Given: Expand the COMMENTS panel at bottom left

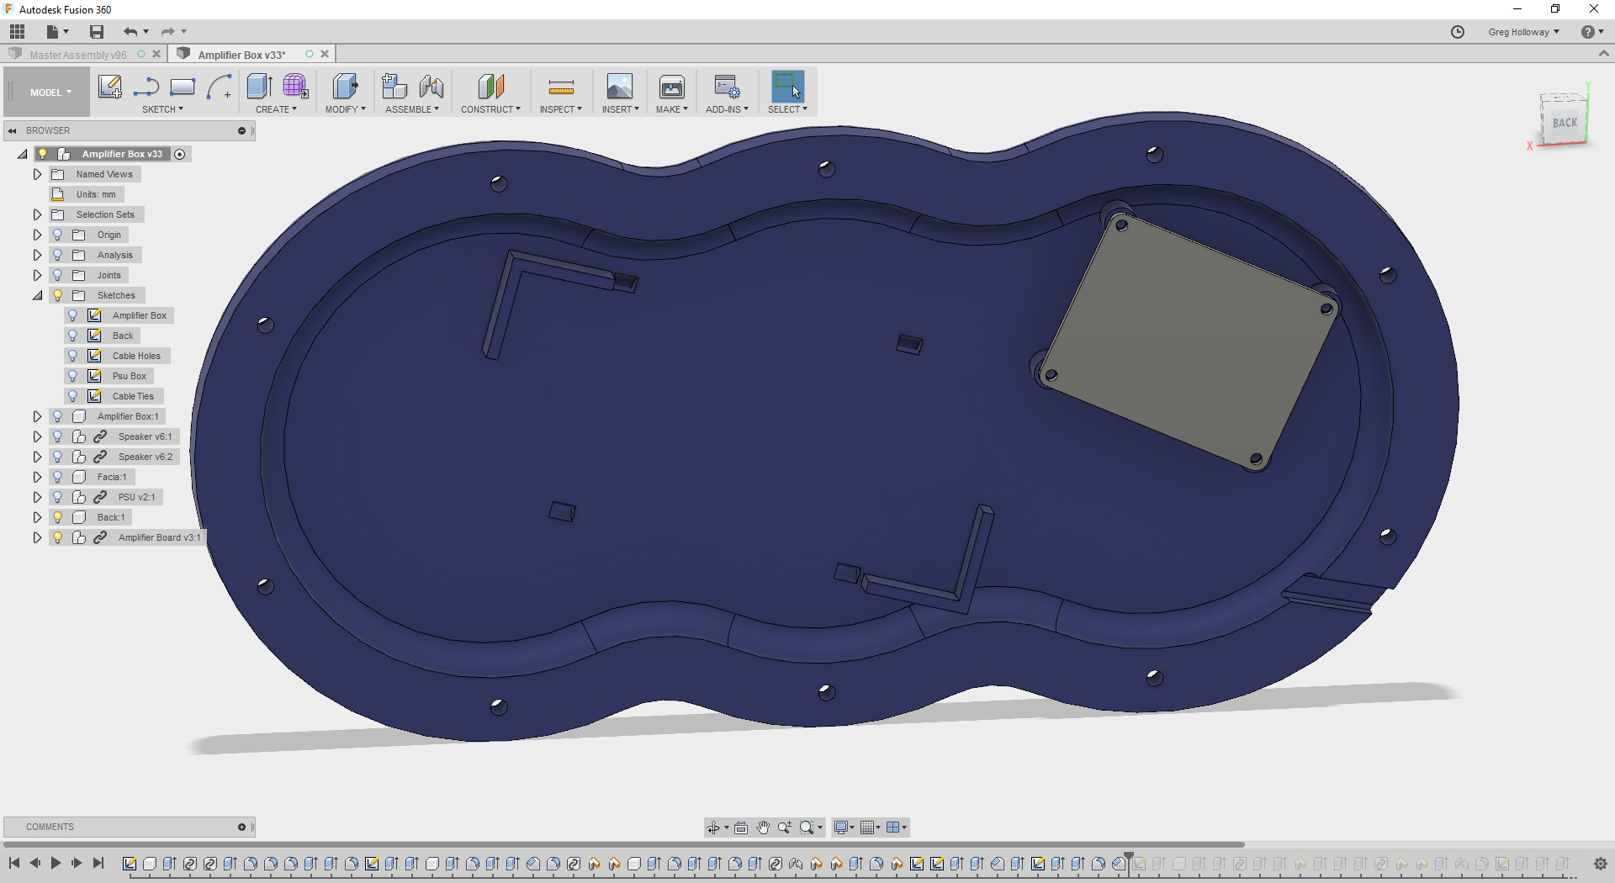Looking at the screenshot, I should [x=241, y=827].
